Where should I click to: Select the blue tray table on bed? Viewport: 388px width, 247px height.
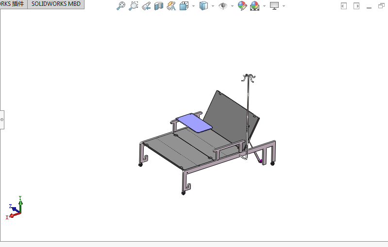pos(194,123)
